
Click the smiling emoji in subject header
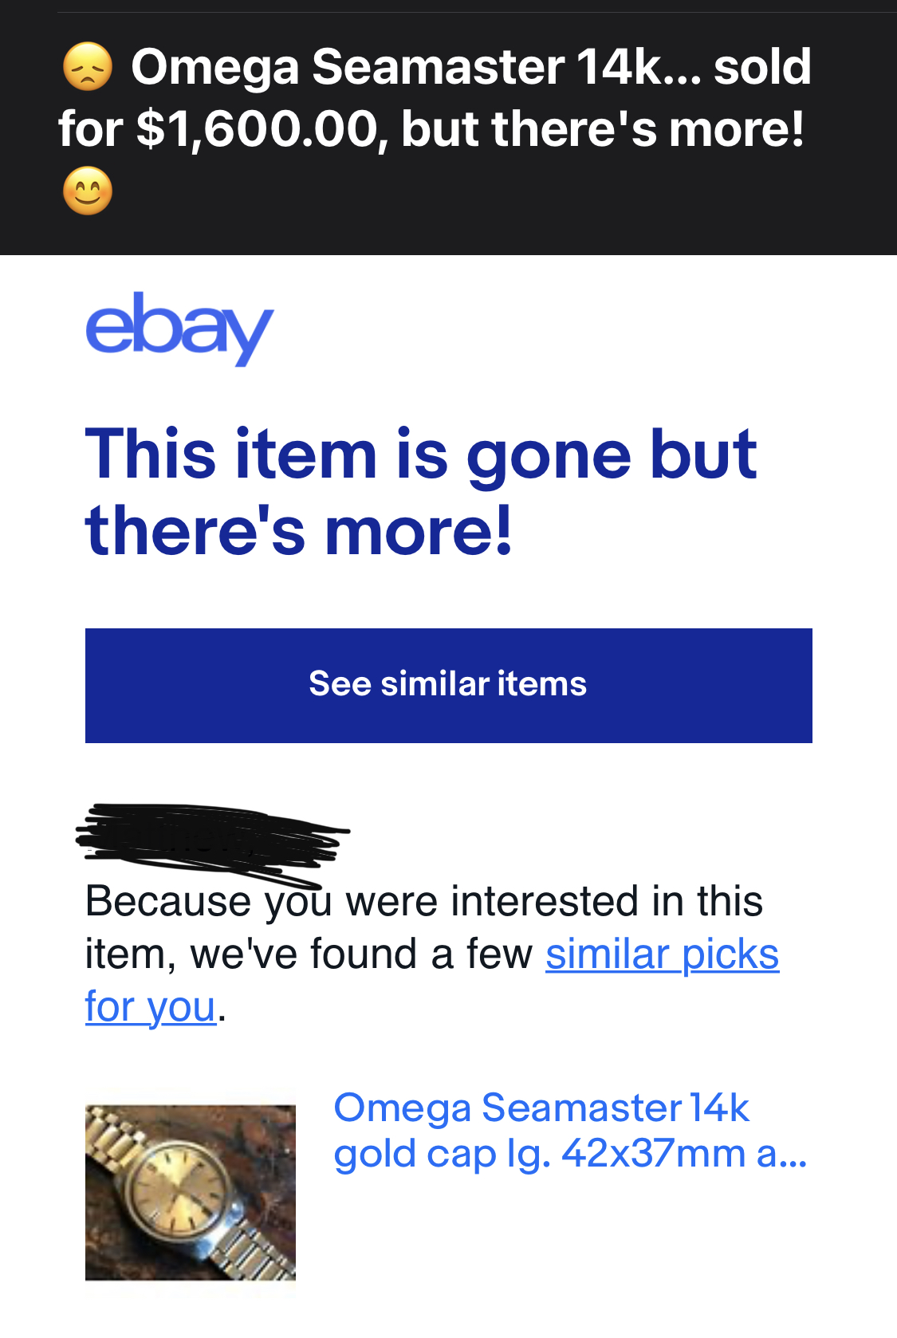click(x=88, y=191)
